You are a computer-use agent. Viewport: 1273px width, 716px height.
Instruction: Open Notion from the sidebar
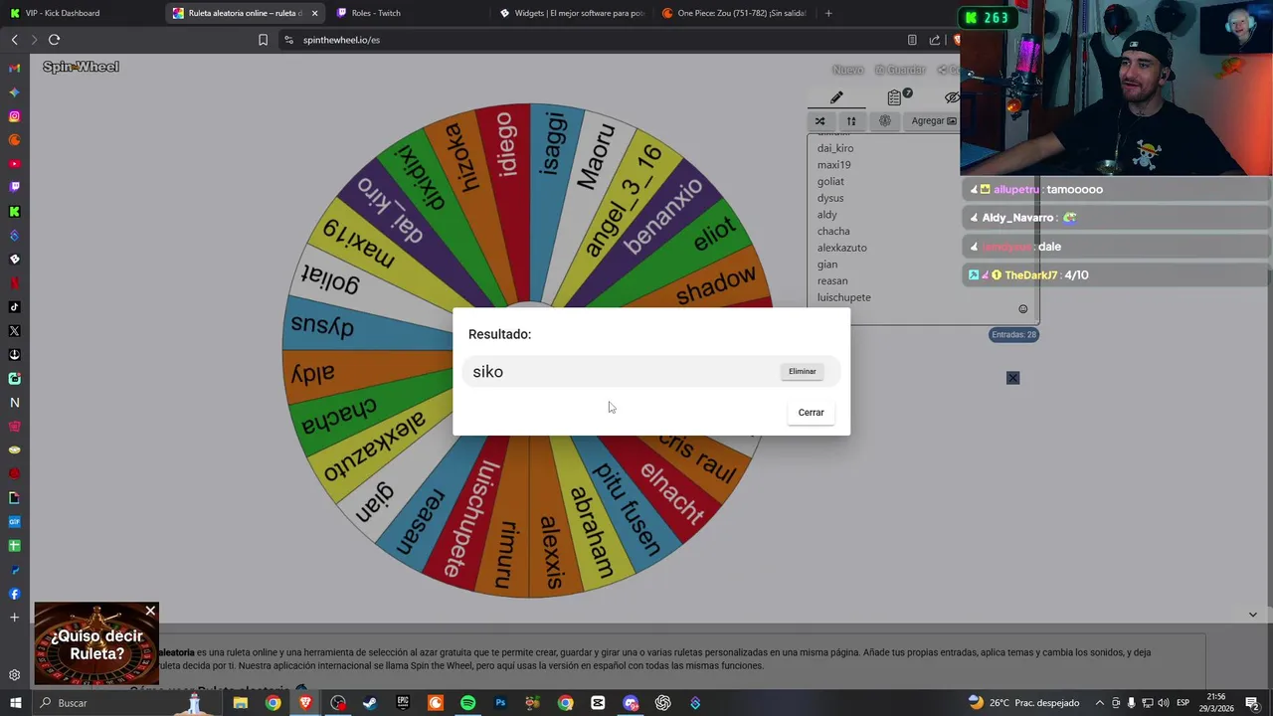14,403
